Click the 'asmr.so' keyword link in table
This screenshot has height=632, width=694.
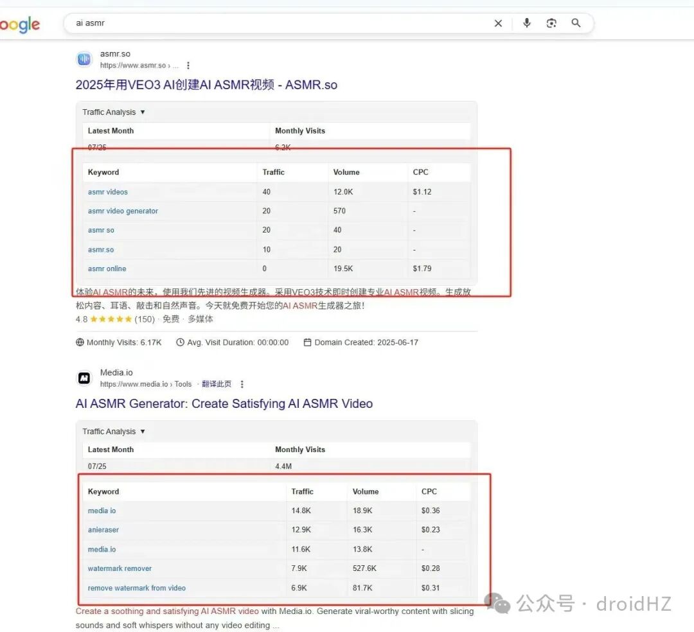click(101, 249)
